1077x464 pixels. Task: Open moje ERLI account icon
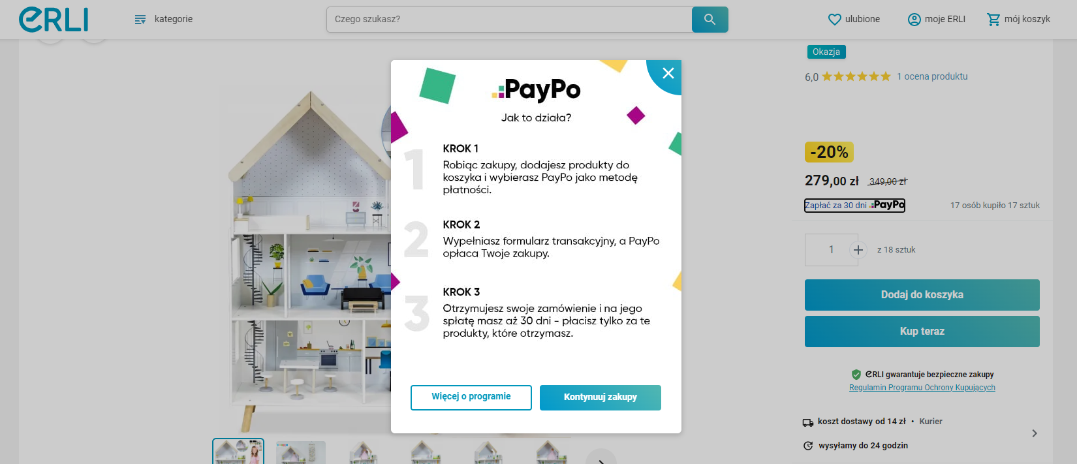pos(914,20)
